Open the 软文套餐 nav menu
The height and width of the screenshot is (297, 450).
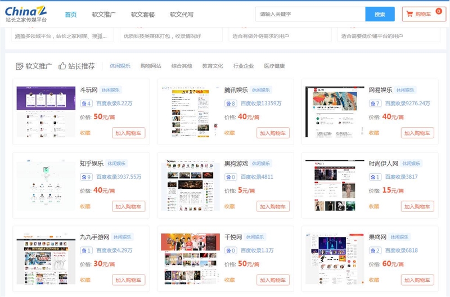tap(143, 15)
